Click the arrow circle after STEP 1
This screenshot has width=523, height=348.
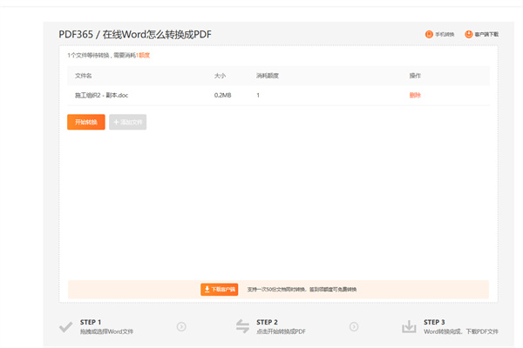(x=181, y=327)
